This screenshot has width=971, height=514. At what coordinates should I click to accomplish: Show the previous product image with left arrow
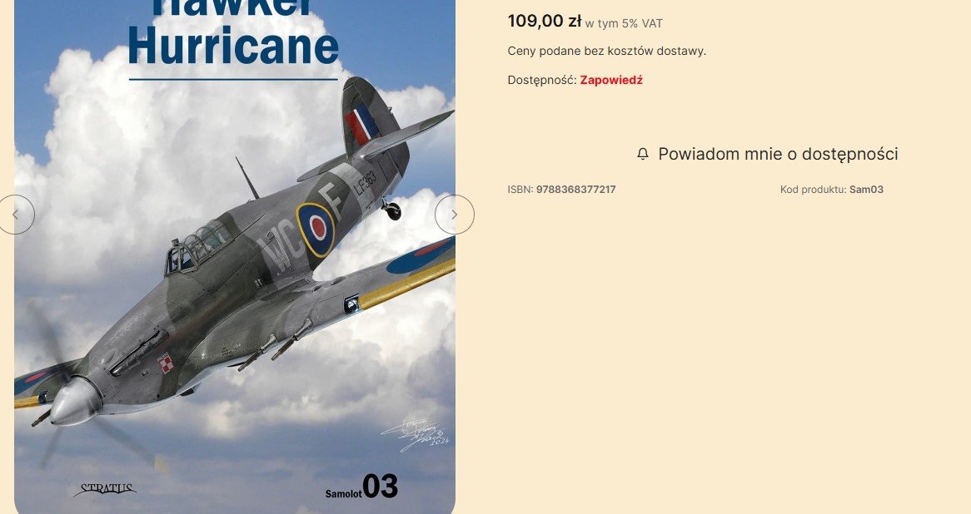coord(16,215)
